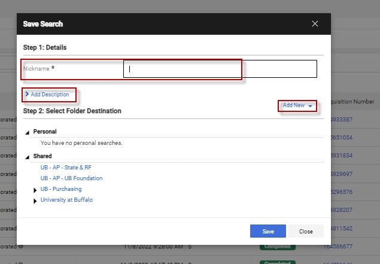Expand the University at Buffalo arrow icon
This screenshot has width=380, height=264.
[35, 201]
